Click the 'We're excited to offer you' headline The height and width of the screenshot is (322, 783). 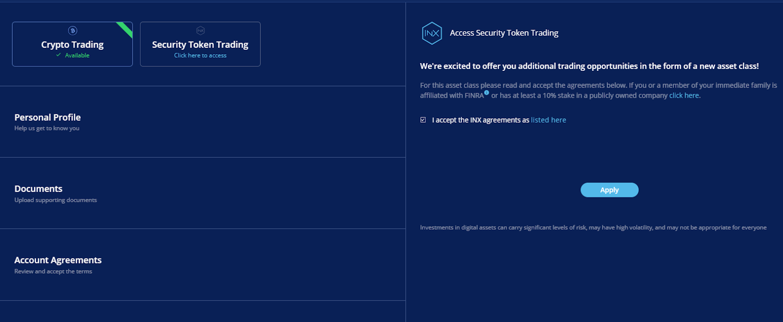[x=589, y=66]
